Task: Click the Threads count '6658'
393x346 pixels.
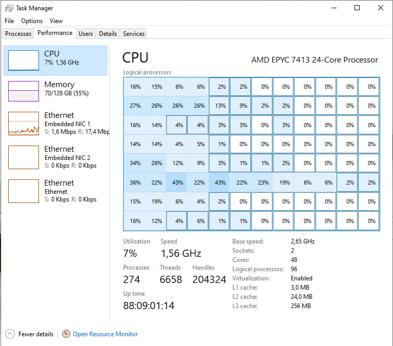Action: [x=171, y=279]
